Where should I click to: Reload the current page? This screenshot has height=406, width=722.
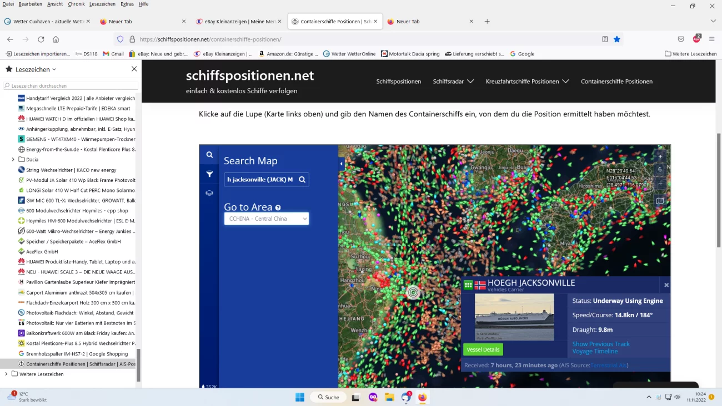click(41, 39)
